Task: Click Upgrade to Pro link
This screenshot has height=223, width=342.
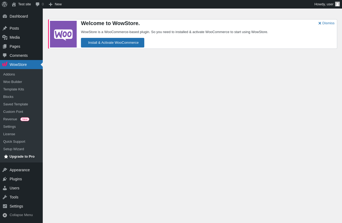Action: 22,157
